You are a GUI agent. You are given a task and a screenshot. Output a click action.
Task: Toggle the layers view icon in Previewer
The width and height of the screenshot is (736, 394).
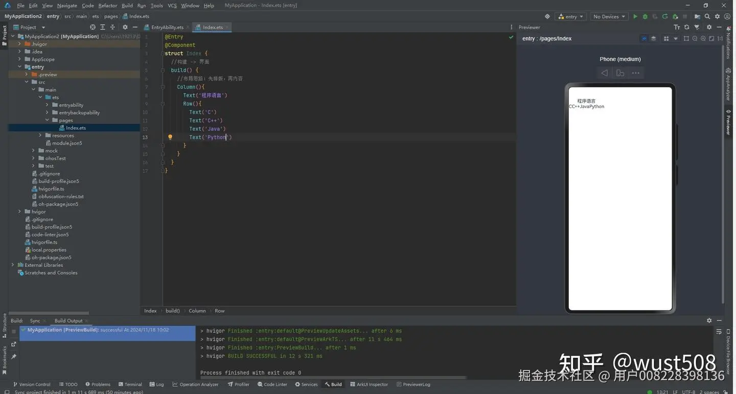(x=653, y=39)
